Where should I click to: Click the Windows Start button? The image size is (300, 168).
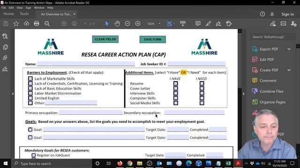6,163
